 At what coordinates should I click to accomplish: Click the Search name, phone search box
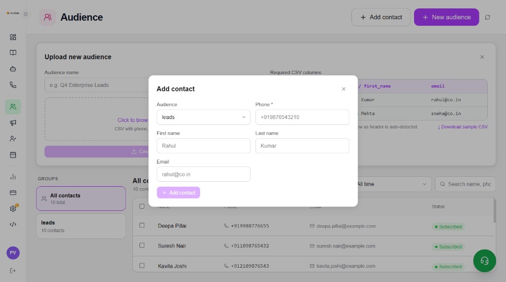tap(465, 184)
